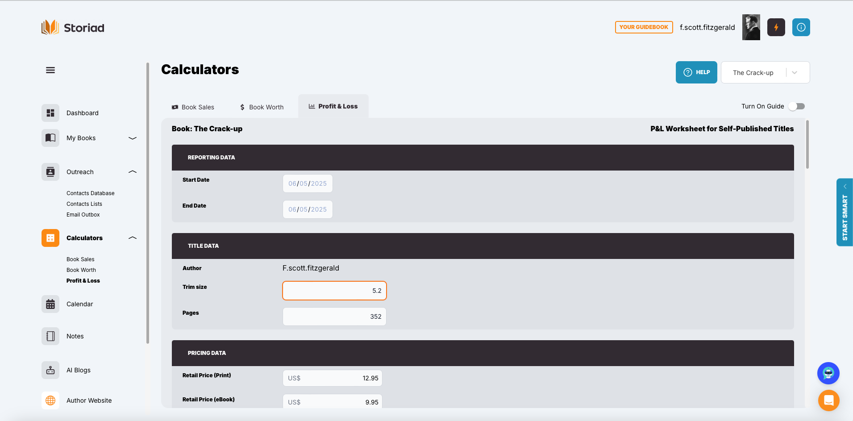The height and width of the screenshot is (421, 853).
Task: Click the My Books open-book icon
Action: (50, 138)
